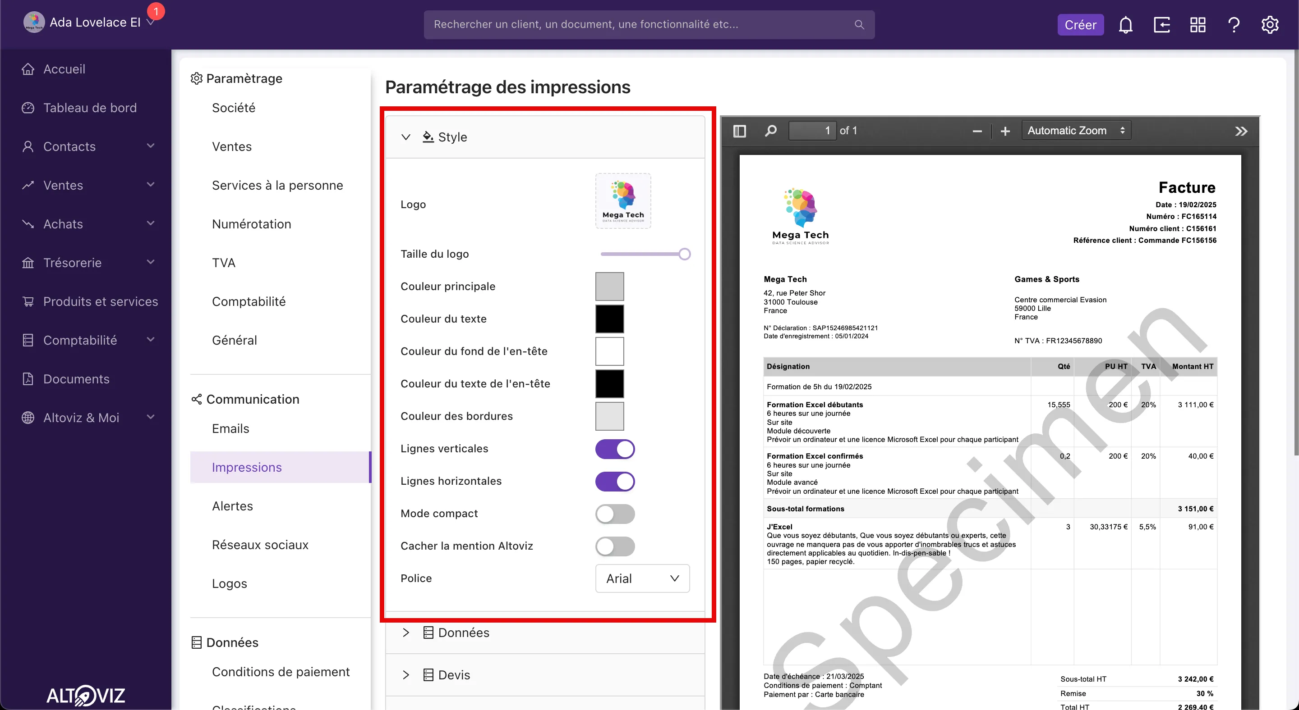This screenshot has width=1299, height=710.
Task: Expand the Achats sidebar menu
Action: coord(150,223)
